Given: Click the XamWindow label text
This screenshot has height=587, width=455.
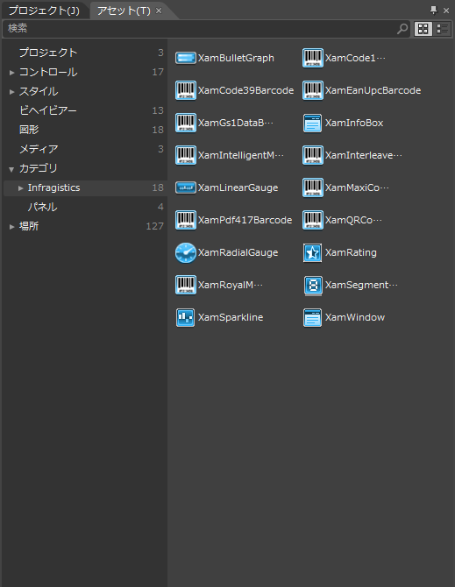Looking at the screenshot, I should click(355, 317).
